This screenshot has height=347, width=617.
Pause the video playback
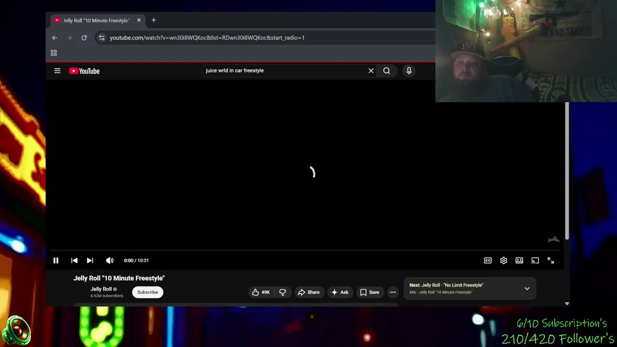coord(56,260)
